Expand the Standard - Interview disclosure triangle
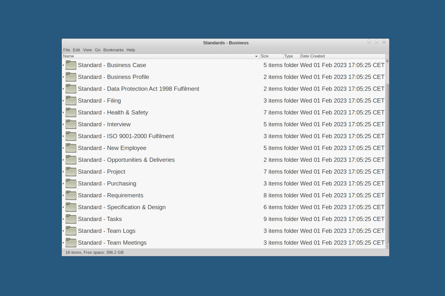This screenshot has width=445, height=296. 63,124
